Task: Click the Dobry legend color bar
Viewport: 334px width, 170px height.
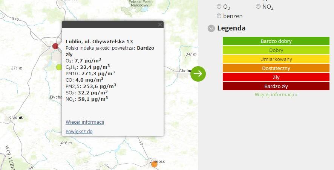Action: tap(276, 50)
